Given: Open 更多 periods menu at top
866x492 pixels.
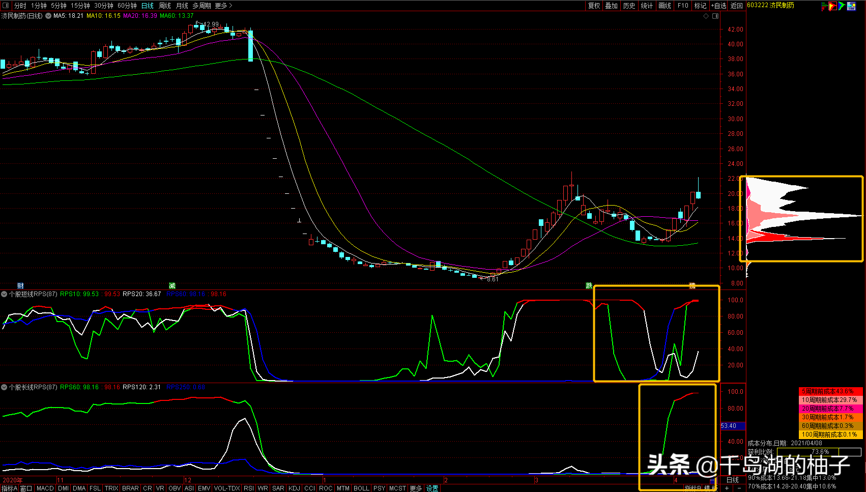Looking at the screenshot, I should click(223, 6).
